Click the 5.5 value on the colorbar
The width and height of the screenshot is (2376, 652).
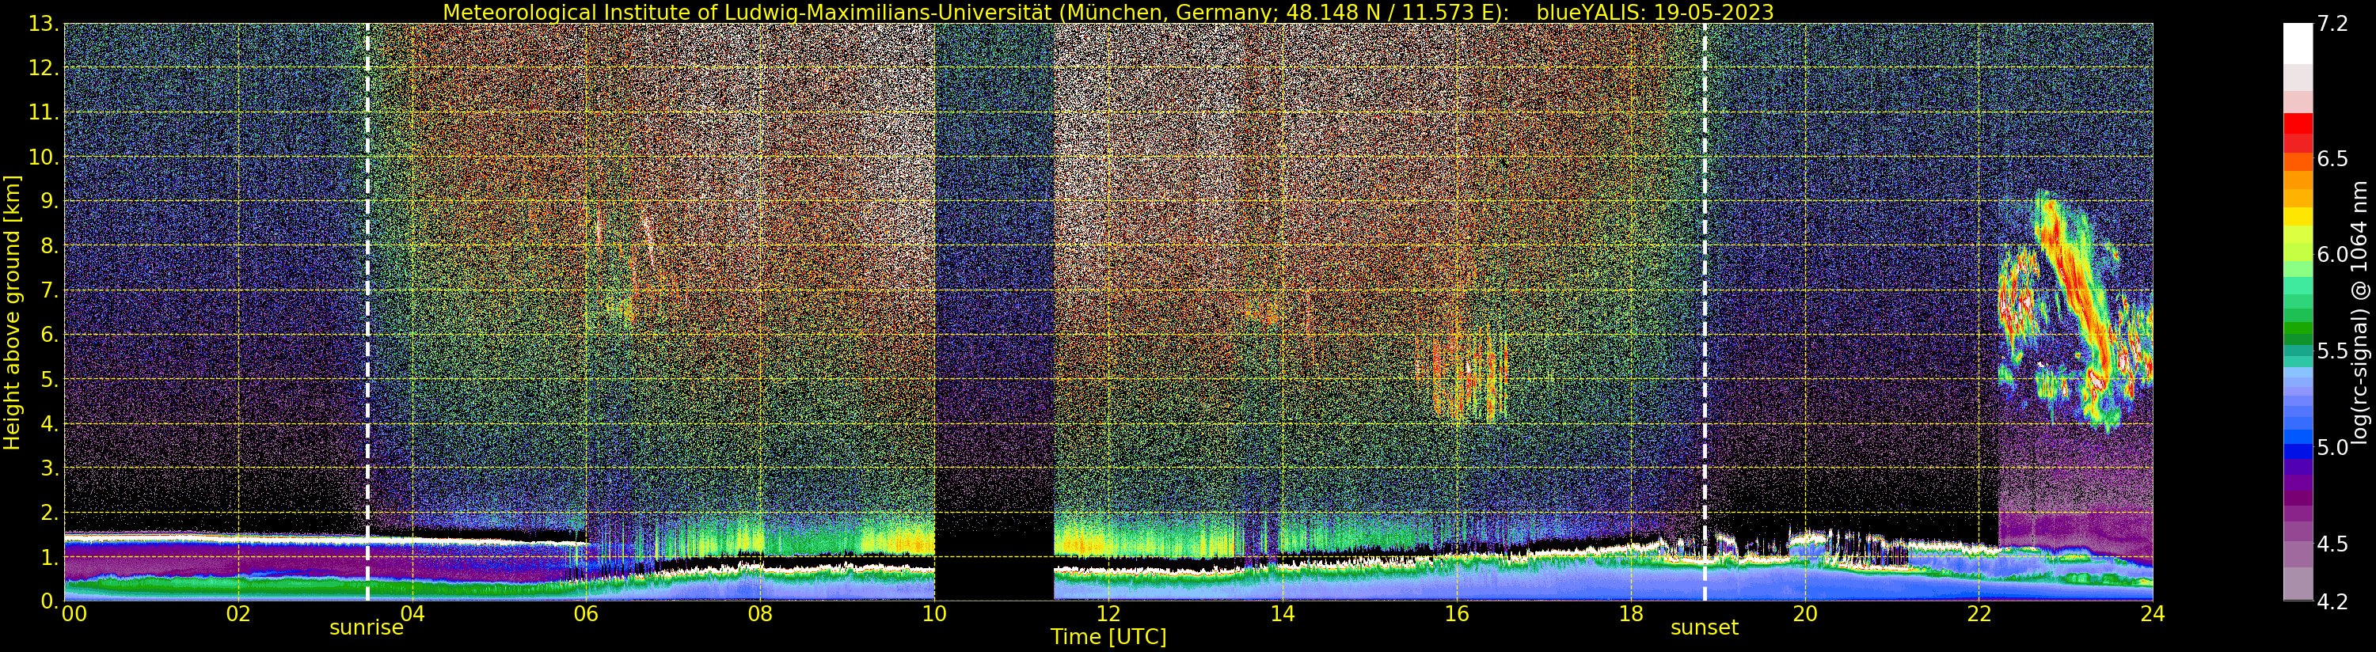2332,351
